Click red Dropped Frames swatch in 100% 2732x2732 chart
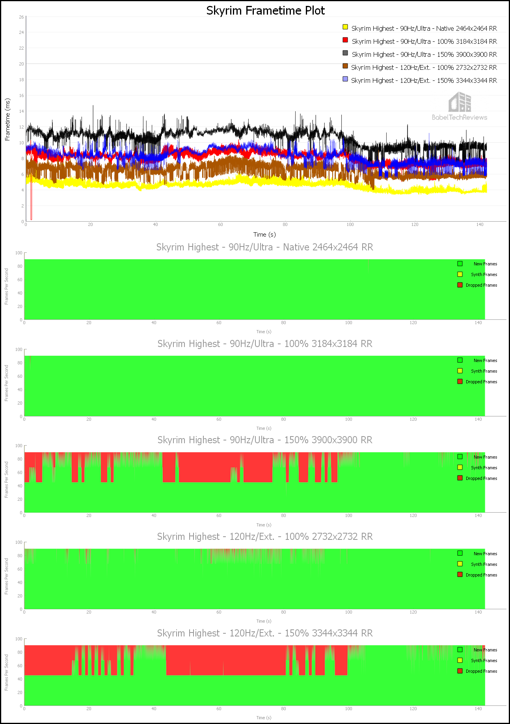Screen dimensions: 510x724 tap(460, 575)
